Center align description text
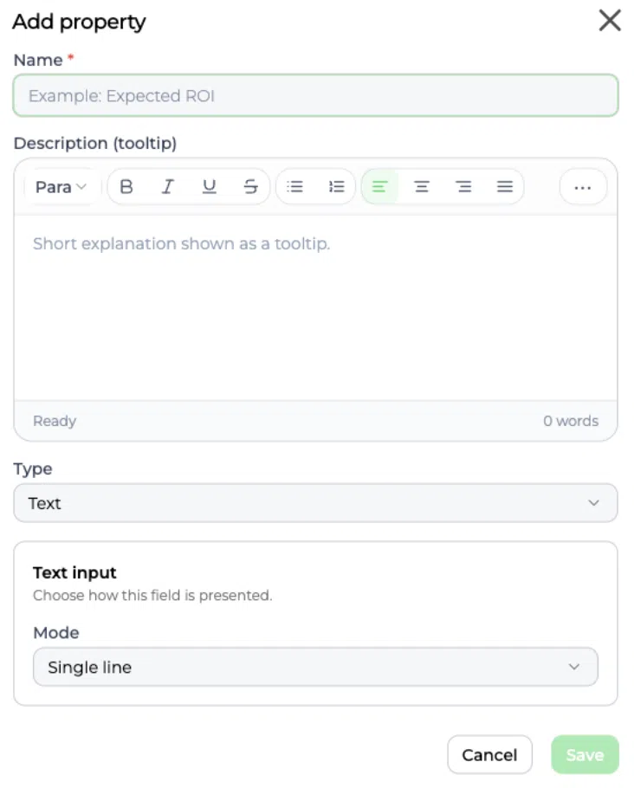634x788 pixels. (421, 187)
